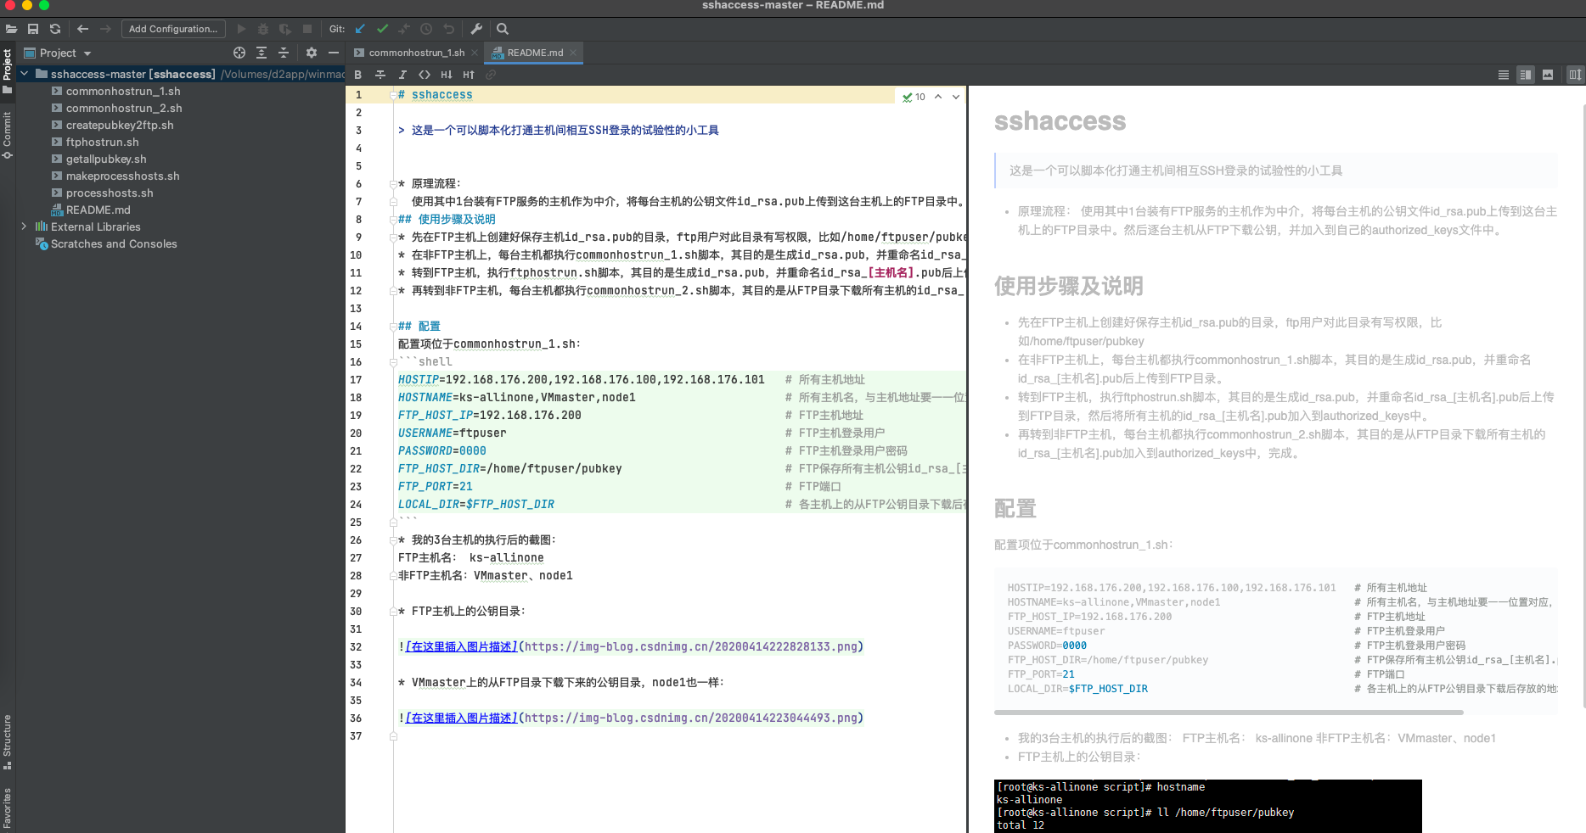Click Expand All in Project panel
1586x833 pixels.
[x=262, y=53]
